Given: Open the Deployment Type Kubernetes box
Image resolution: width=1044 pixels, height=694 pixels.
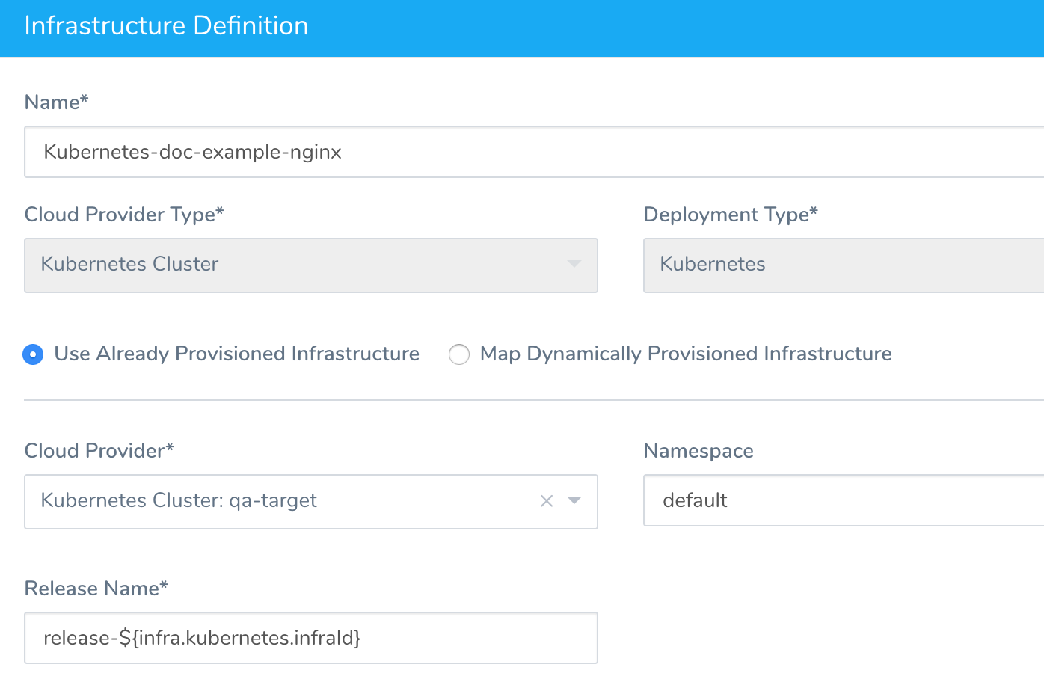Looking at the screenshot, I should (844, 265).
